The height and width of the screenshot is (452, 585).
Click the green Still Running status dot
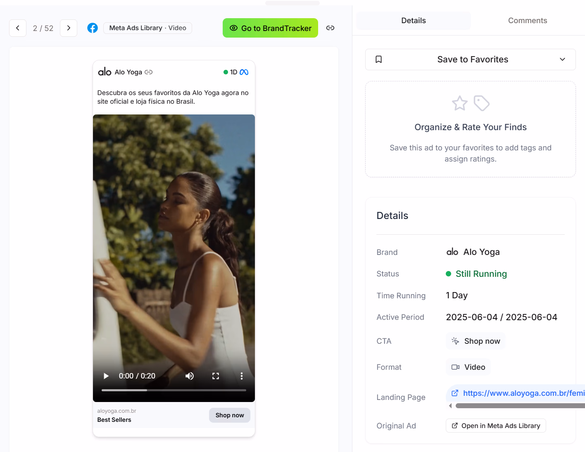pos(449,274)
